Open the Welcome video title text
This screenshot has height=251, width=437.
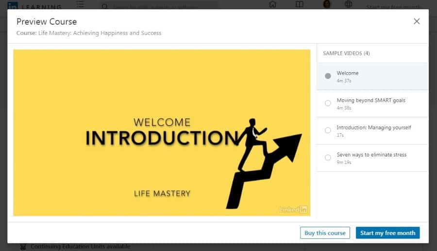(348, 73)
